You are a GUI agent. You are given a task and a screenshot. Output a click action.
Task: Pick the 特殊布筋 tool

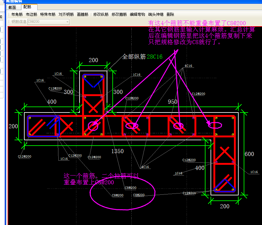[x=48, y=14]
